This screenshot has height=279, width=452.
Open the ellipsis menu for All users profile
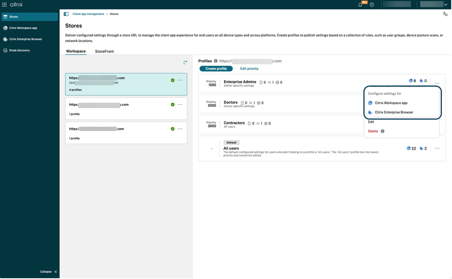pyautogui.click(x=437, y=148)
